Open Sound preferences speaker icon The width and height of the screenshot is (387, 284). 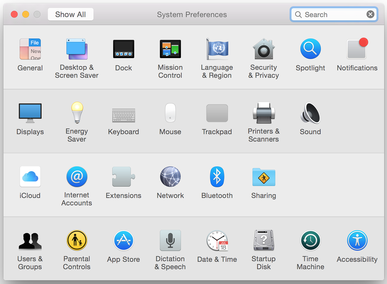coord(311,113)
